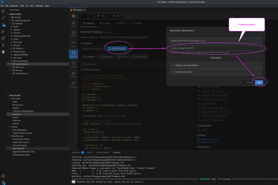The width and height of the screenshot is (278, 185).
Task: Click the expand fullscreen icon in PIO toolbar
Action: click(91, 16)
